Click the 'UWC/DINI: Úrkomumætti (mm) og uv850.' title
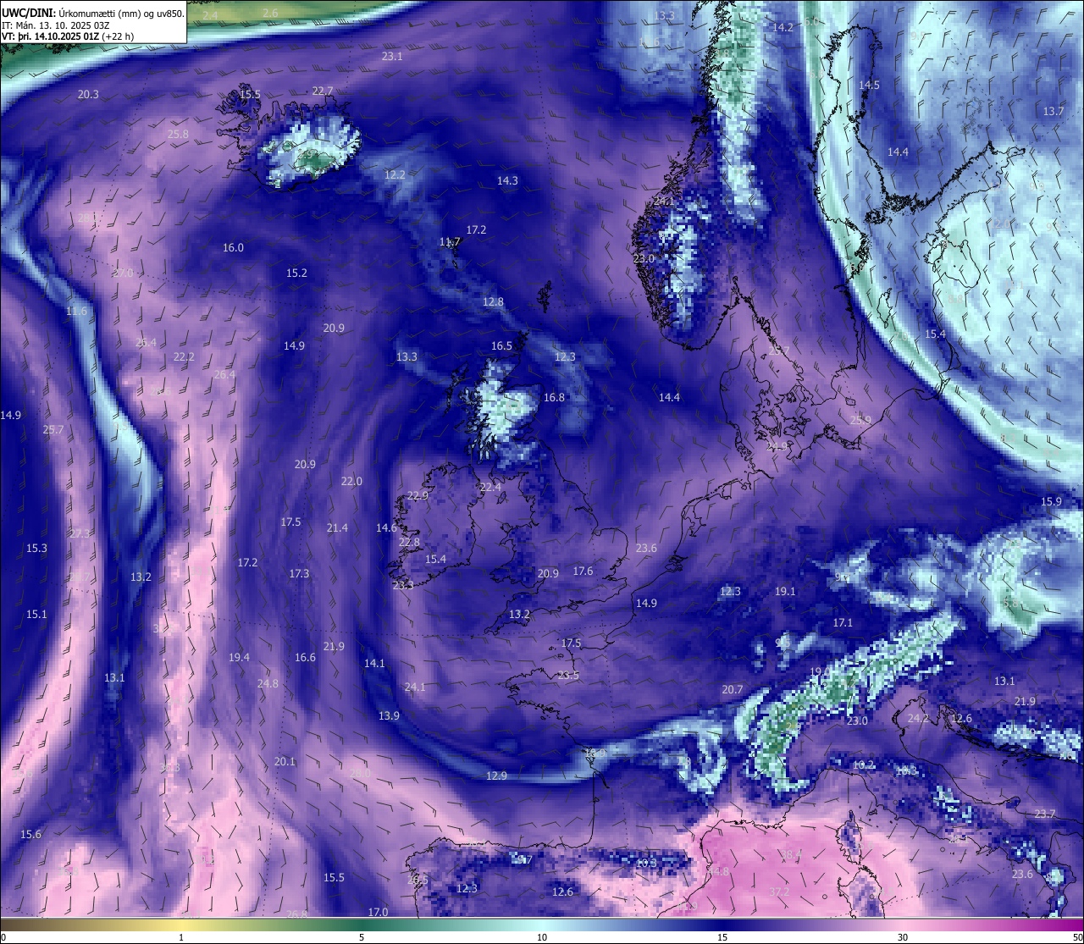 click(x=92, y=13)
